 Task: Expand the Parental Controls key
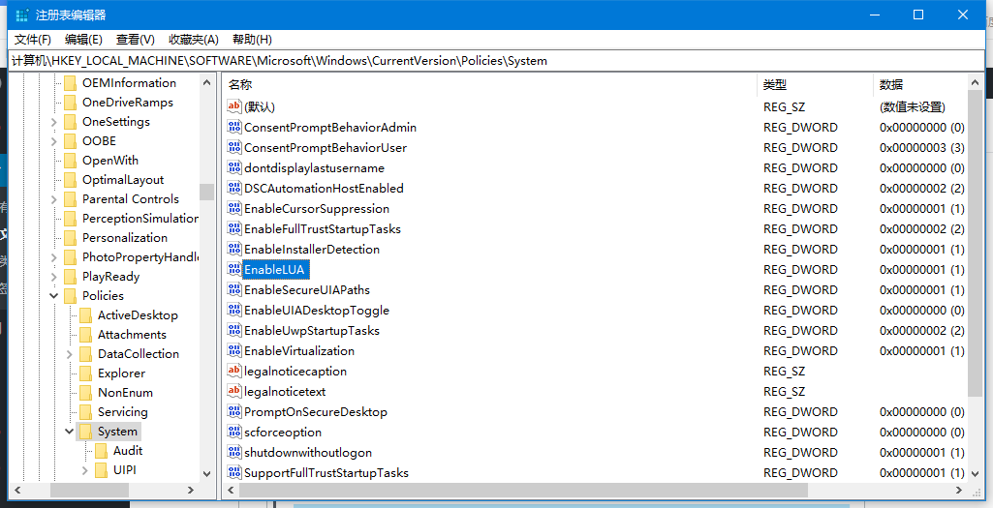point(54,199)
